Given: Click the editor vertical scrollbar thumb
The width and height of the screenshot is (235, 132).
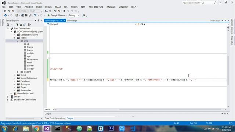Looking at the screenshot, I should click(x=228, y=70).
